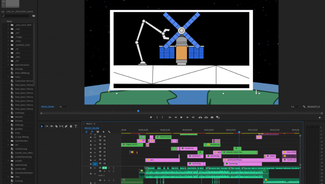Toggle V8 track output eye
This screenshot has width=325, height=184.
104,137
